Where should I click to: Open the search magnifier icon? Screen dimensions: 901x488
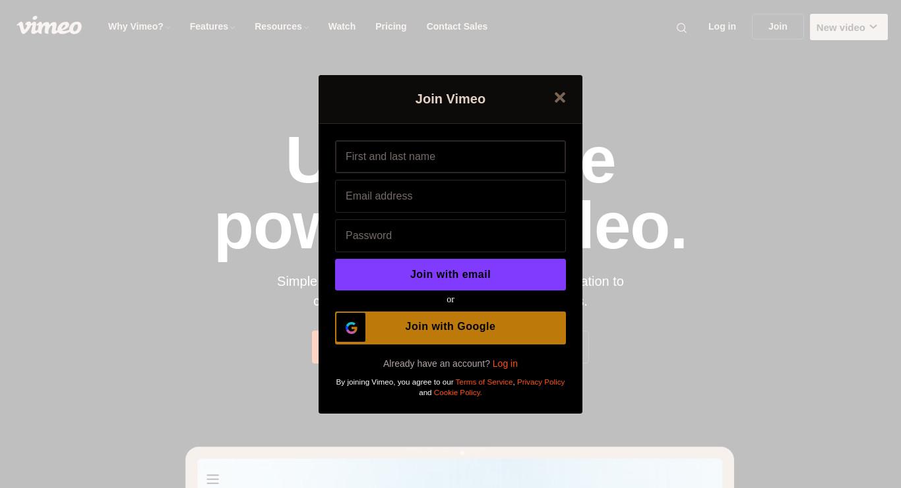coord(681,28)
